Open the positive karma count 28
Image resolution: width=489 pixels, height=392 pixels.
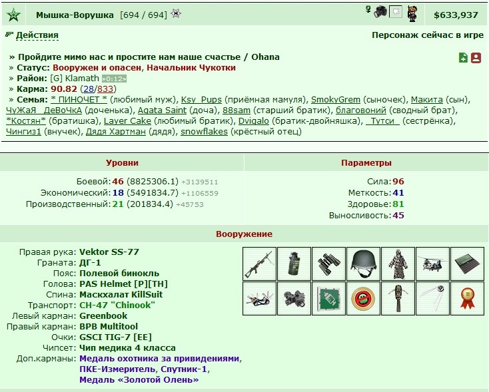click(x=89, y=89)
